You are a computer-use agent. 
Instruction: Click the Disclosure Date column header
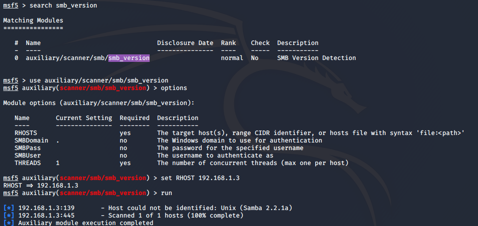[185, 43]
